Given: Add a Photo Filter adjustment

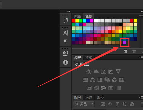Looking at the screenshot, I should pos(107,80).
